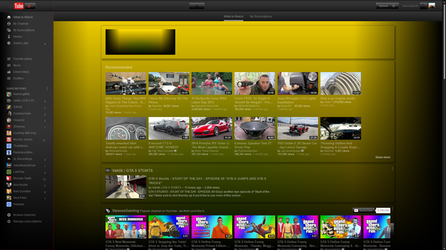Screen dimensions: 446x250
Task: Open the Music playlist in the sidebar
Action: pyautogui.click(x=17, y=65)
